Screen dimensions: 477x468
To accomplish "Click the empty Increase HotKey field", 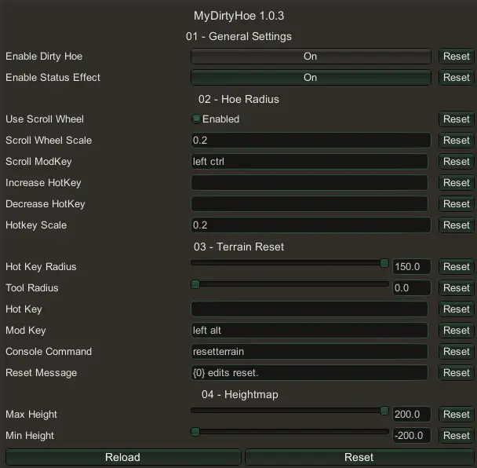I will click(x=309, y=183).
